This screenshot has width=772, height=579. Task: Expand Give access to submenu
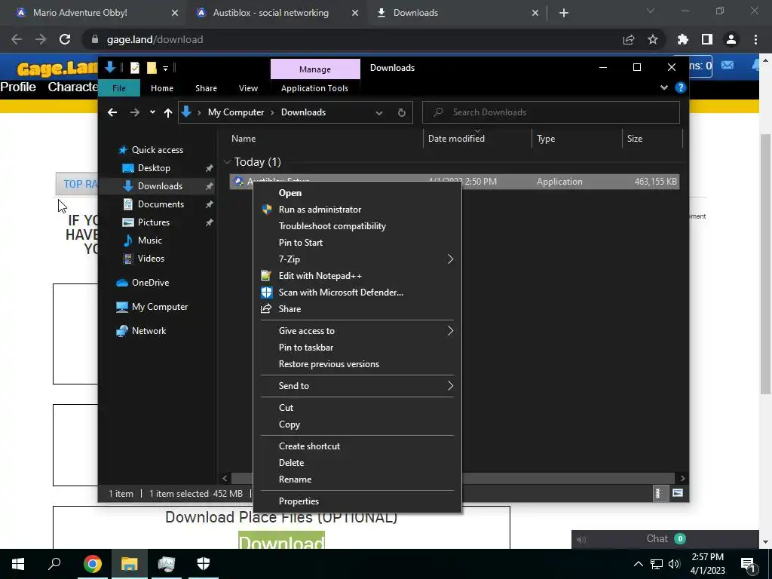[x=357, y=331]
